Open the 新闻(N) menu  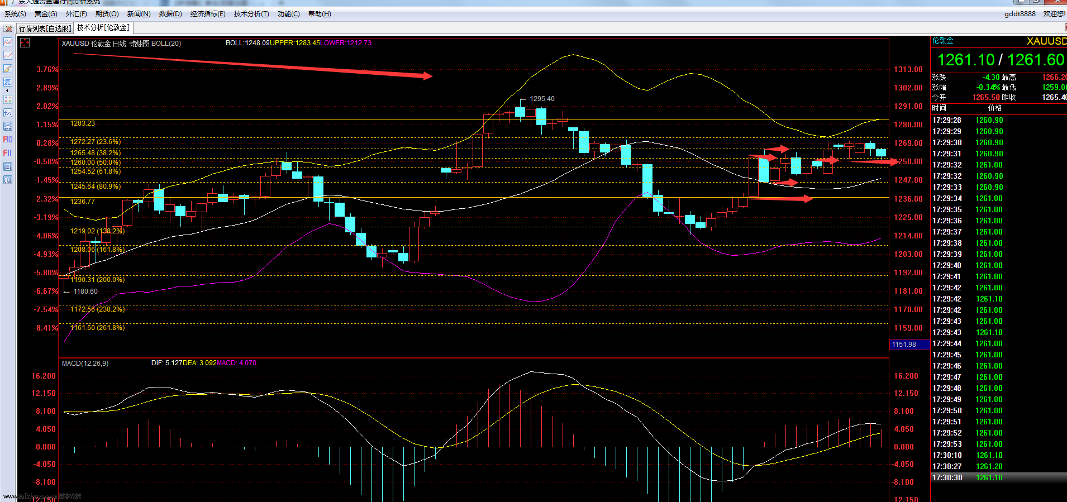139,14
